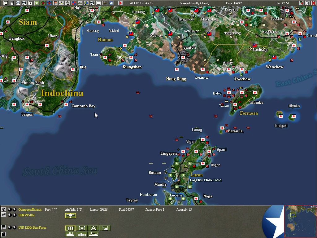Click the 'i' information icon in toolbar
The image size is (317, 238).
31,3
